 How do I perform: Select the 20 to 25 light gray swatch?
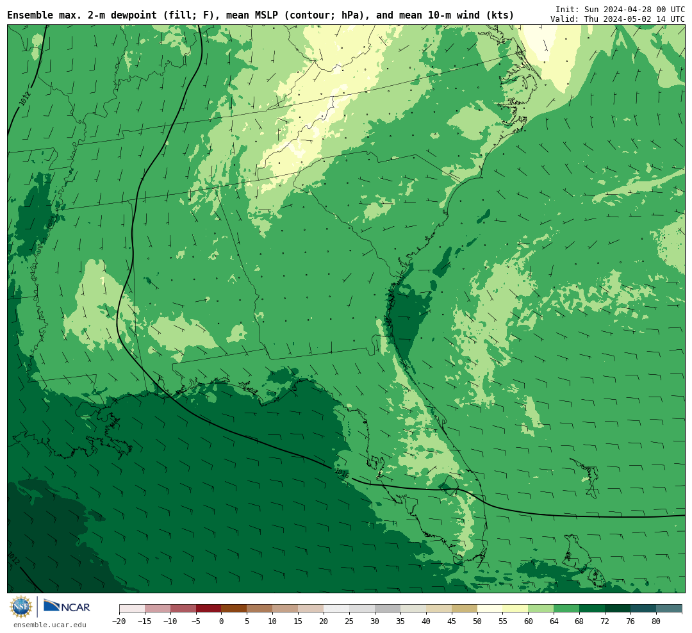(337, 609)
